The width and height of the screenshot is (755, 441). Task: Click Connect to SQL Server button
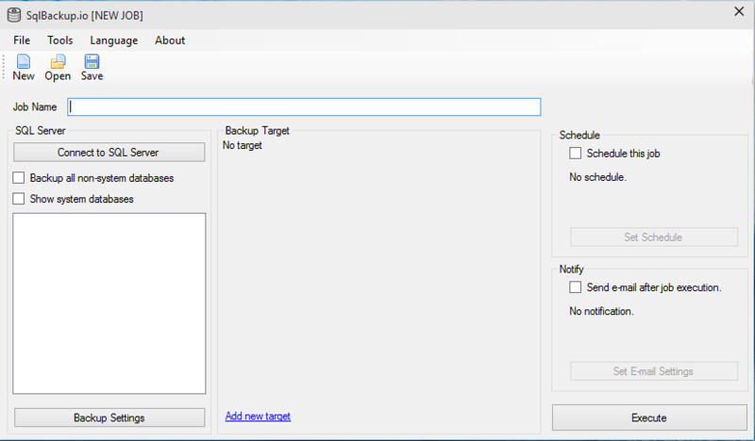109,153
